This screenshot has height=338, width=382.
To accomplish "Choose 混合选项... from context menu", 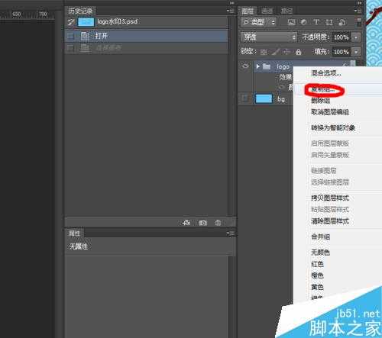I will pos(326,73).
